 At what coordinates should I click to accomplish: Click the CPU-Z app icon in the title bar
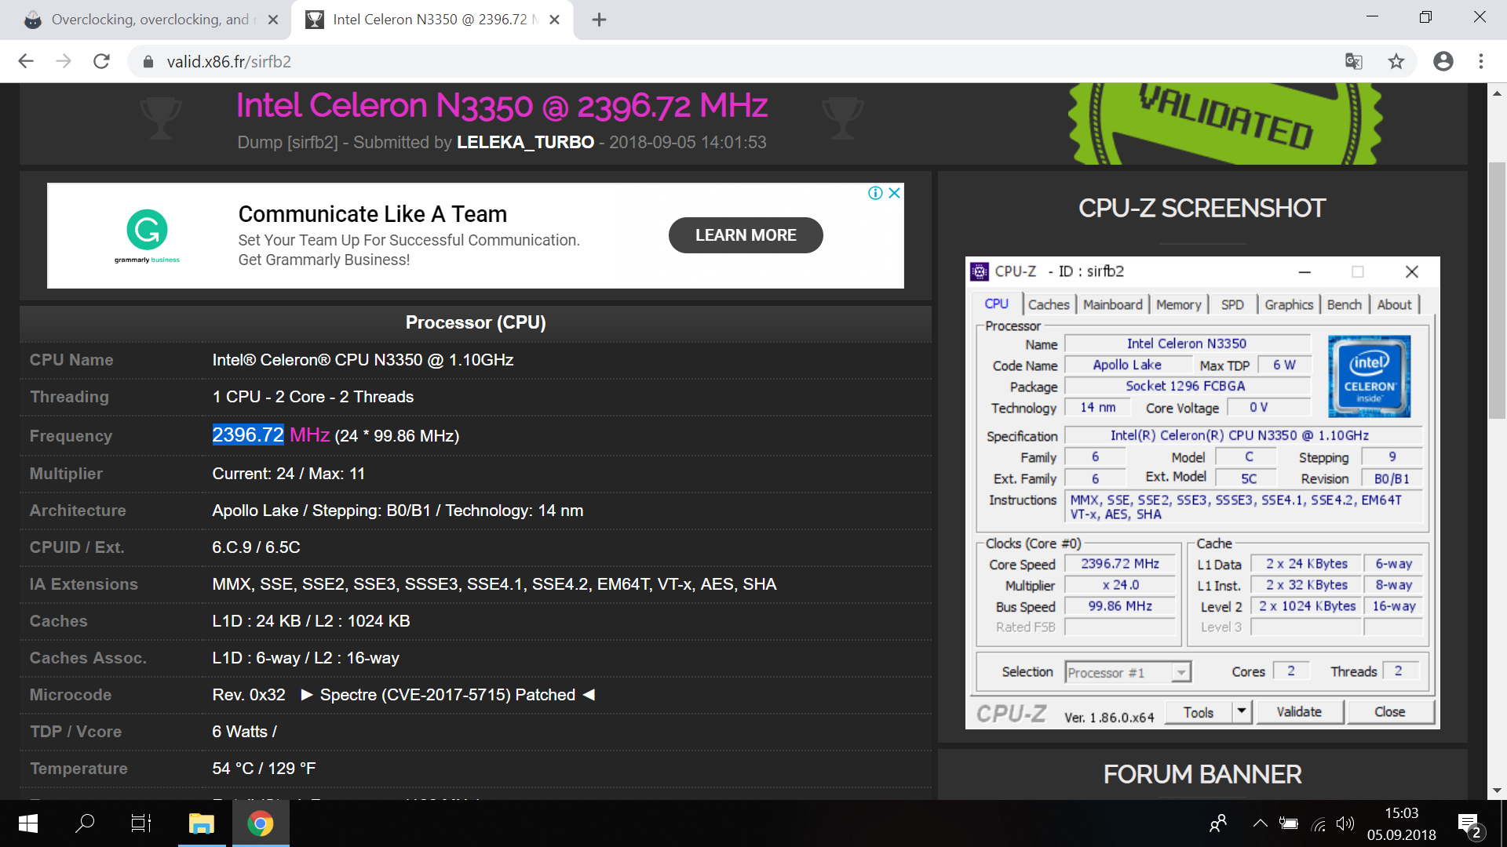tap(980, 271)
